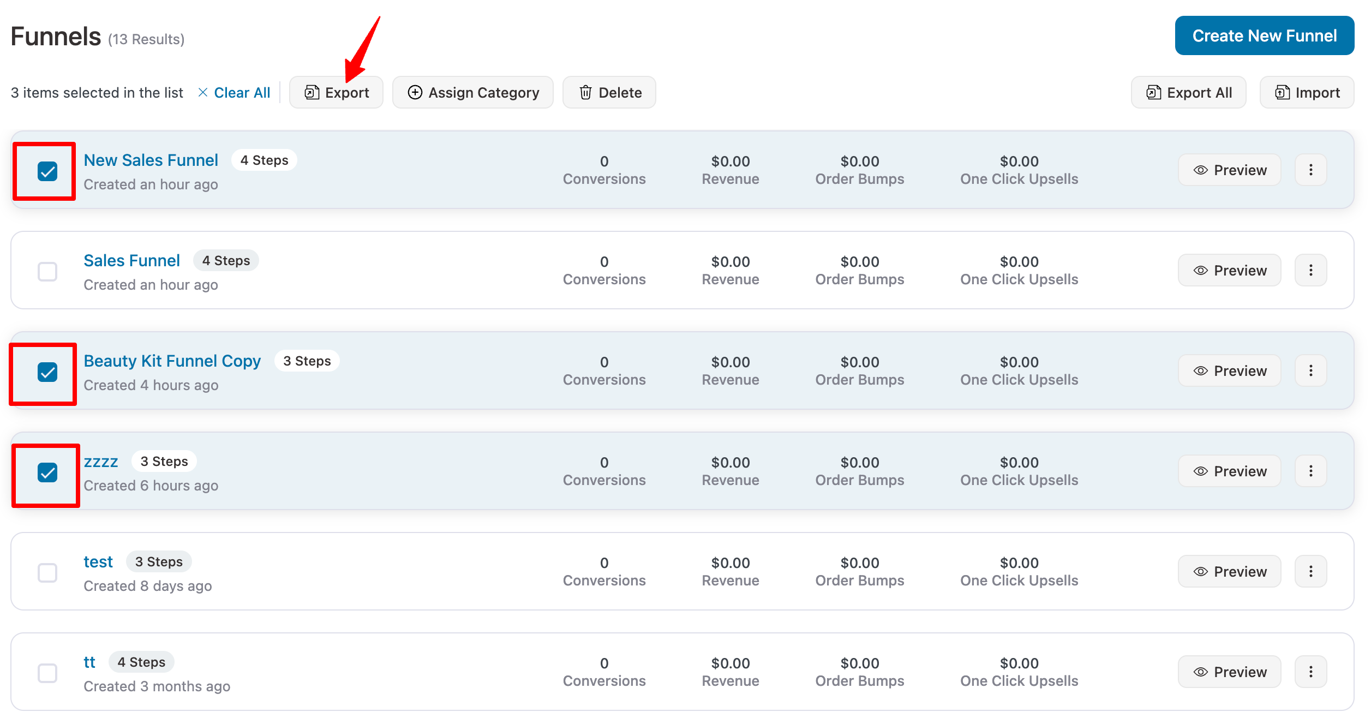The image size is (1371, 712).
Task: Click Order Bumps value in Beauty Kit row
Action: [x=860, y=362]
